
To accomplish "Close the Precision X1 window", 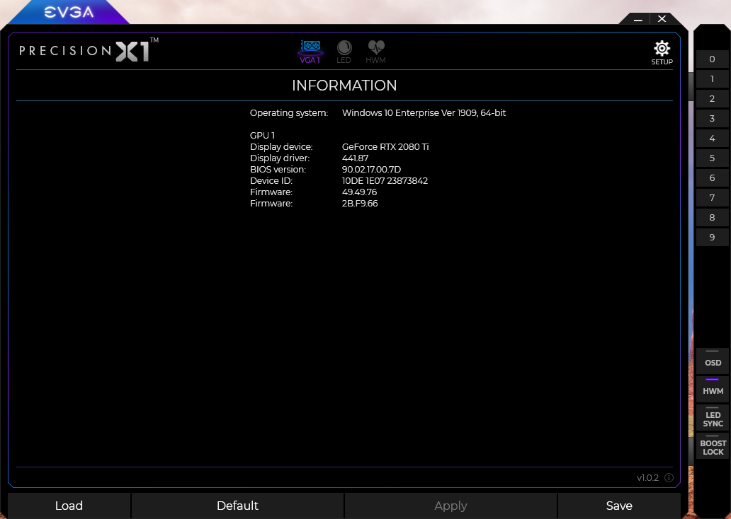I will pyautogui.click(x=662, y=19).
